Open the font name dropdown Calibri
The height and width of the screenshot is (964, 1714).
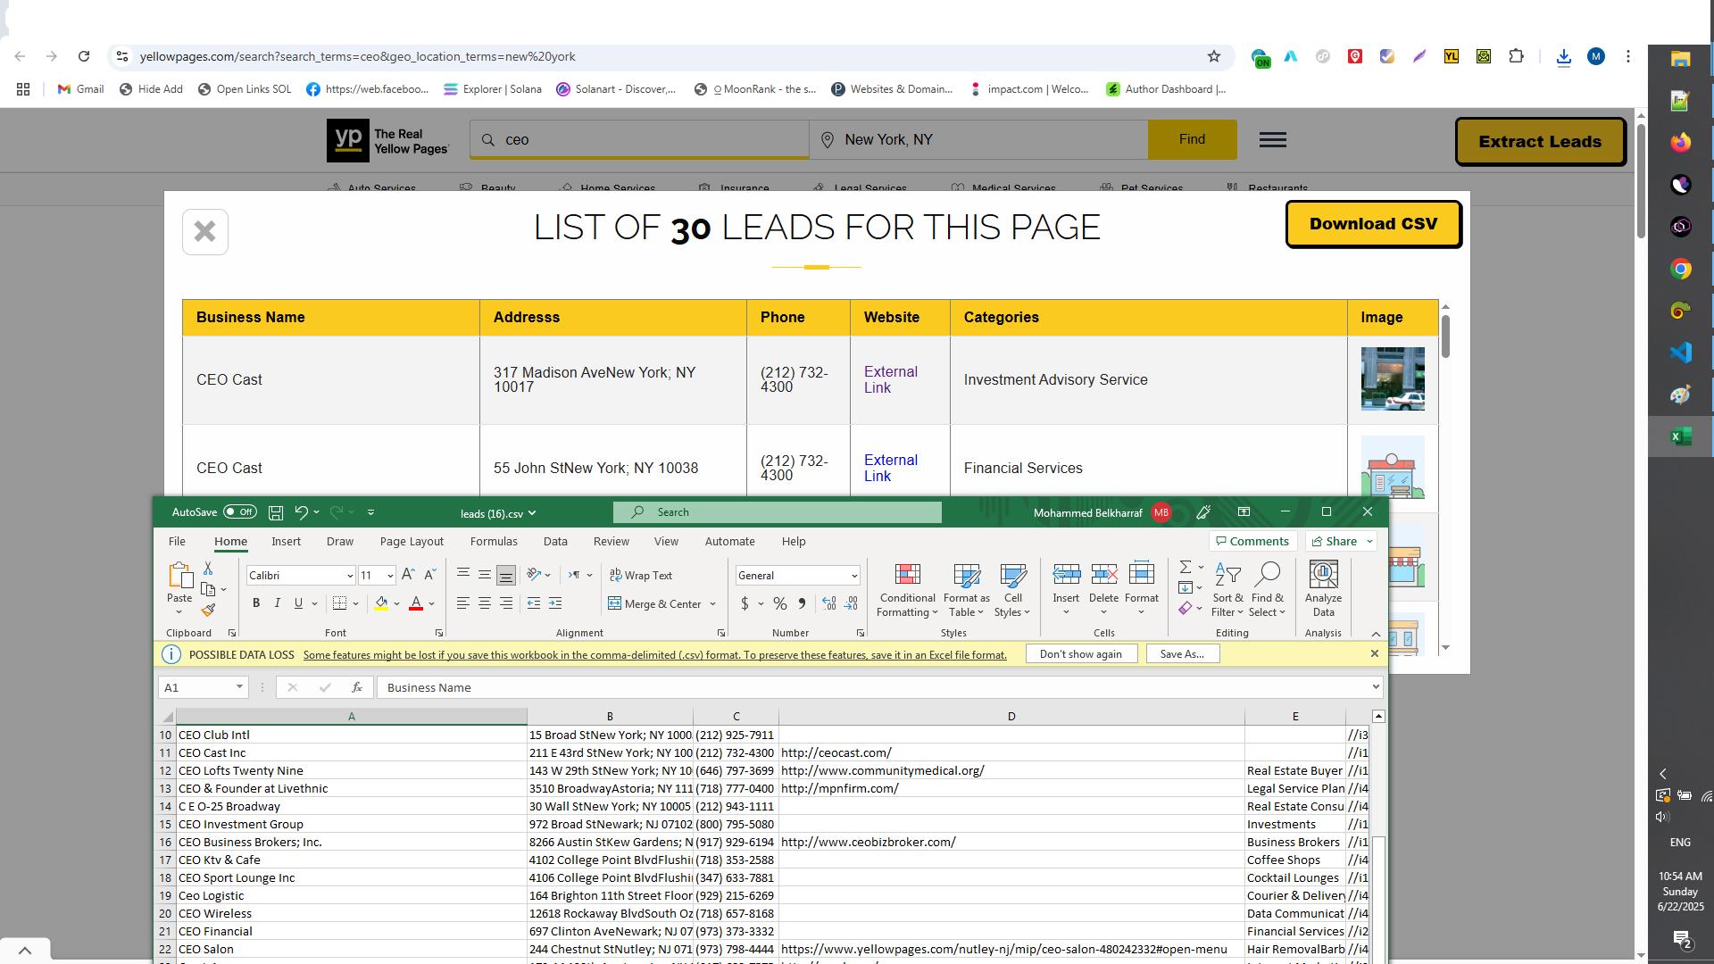tap(349, 576)
